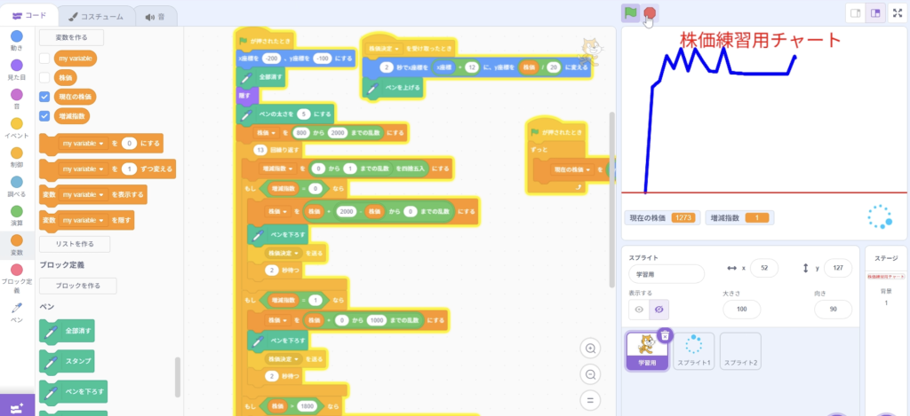Edit pen thickness value 5 in block
The image size is (910, 416).
[306, 114]
